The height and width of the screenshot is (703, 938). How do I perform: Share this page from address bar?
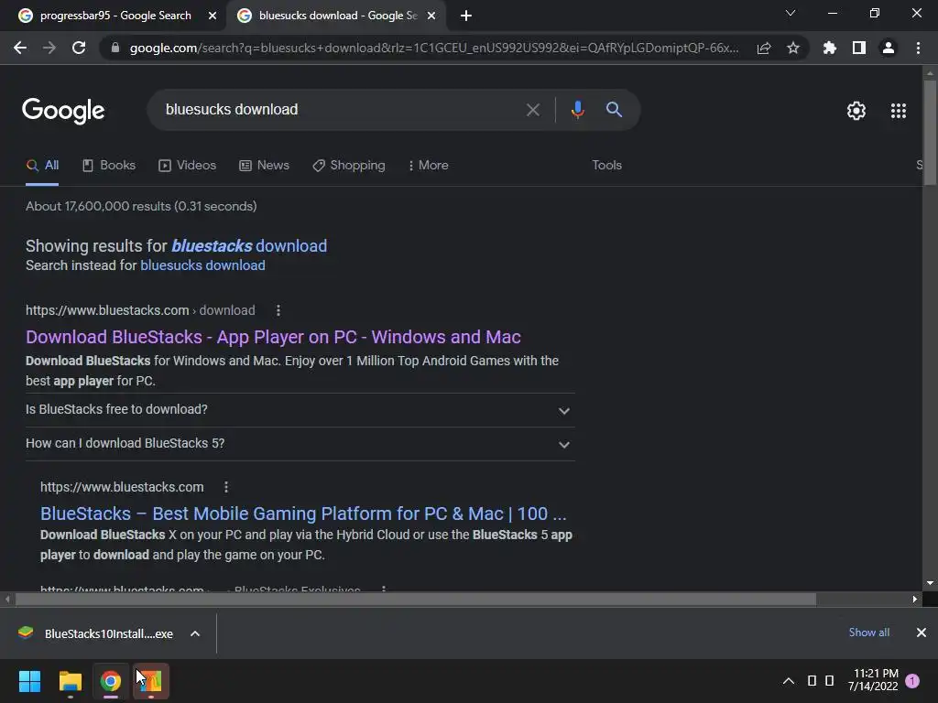tap(764, 48)
